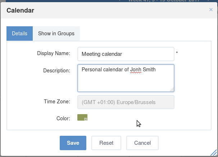Close the Calendar dialog with the X
218x157 pixels.
[211, 10]
